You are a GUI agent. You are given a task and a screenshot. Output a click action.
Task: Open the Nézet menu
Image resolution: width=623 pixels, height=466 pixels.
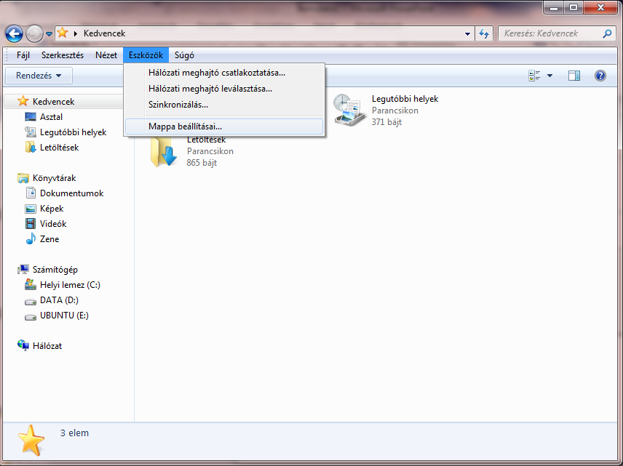click(106, 55)
